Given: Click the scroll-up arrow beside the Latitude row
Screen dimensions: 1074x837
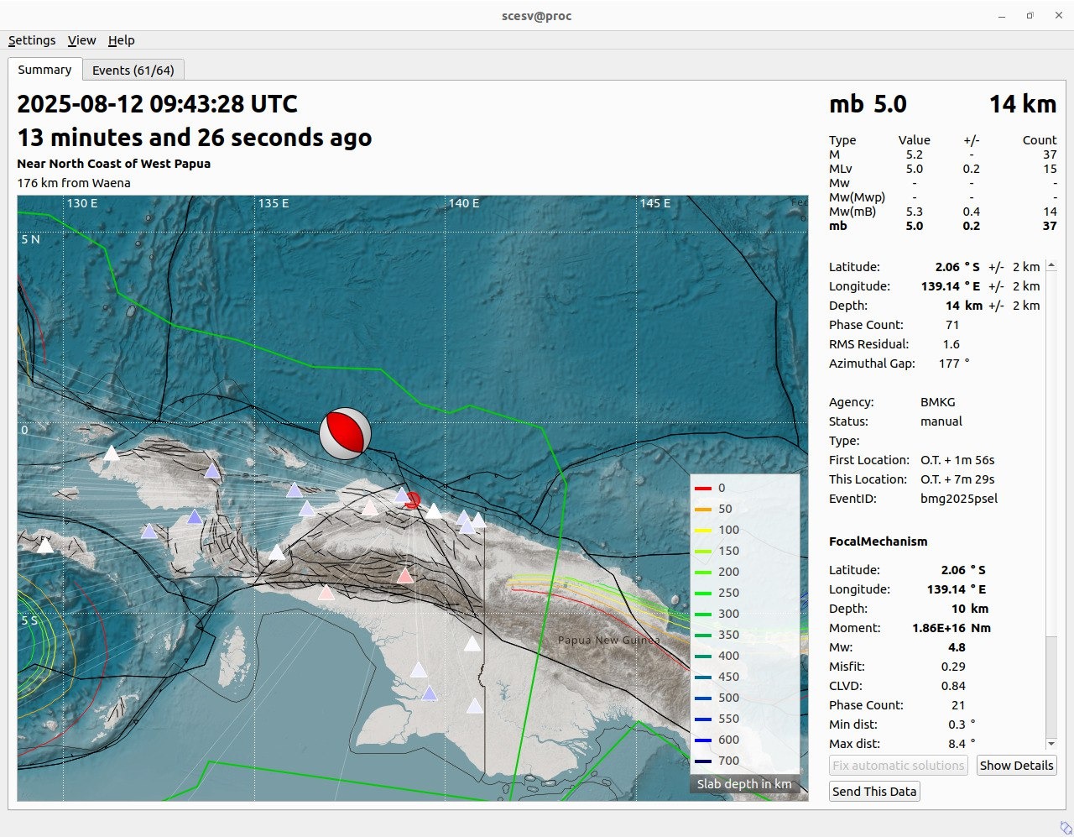Looking at the screenshot, I should coord(1051,266).
